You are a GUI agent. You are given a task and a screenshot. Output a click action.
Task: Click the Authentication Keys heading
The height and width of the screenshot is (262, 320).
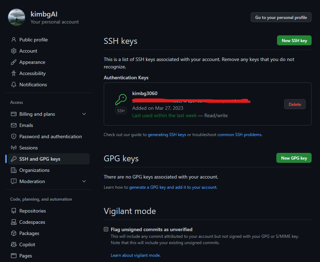click(x=126, y=78)
